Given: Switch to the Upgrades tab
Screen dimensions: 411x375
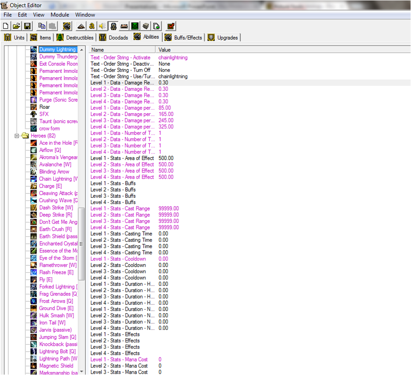Looking at the screenshot, I should click(x=223, y=38).
